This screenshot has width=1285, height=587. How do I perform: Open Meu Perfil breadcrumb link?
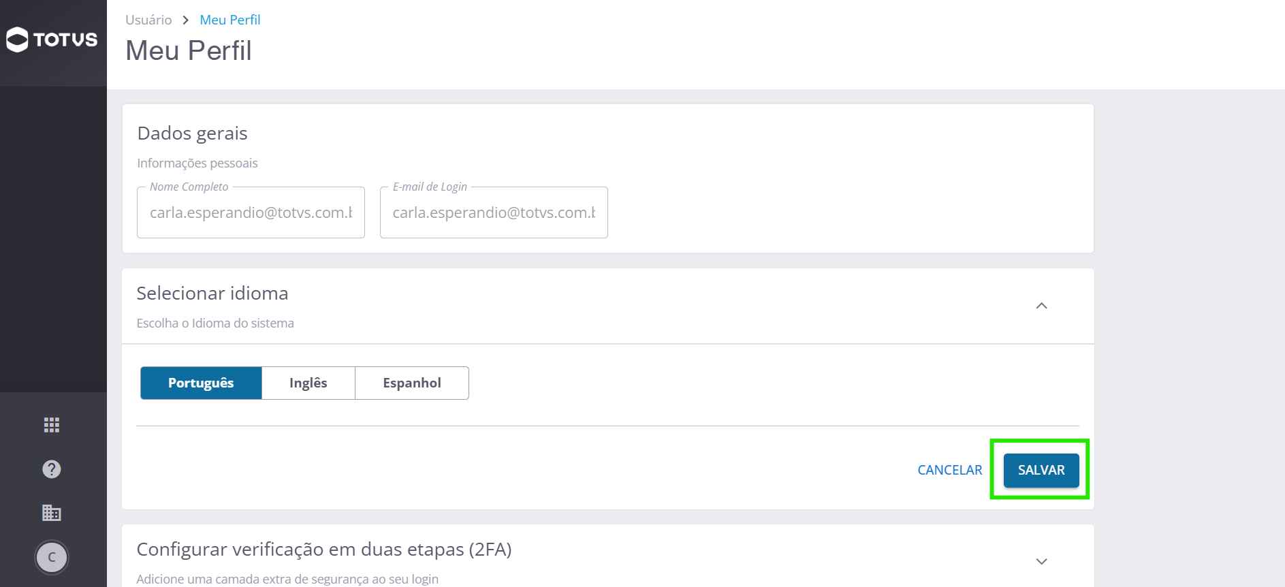[230, 20]
